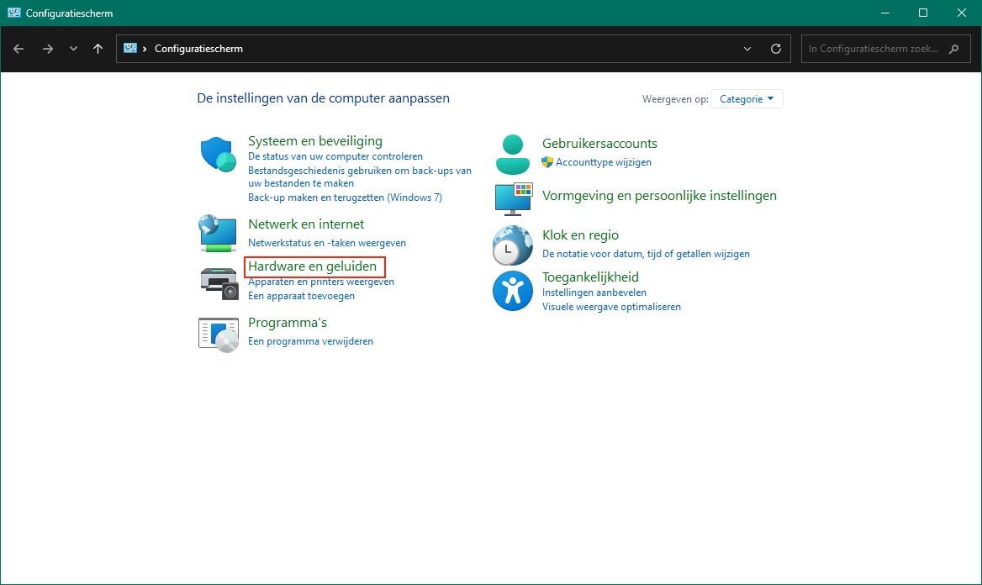The width and height of the screenshot is (982, 585).
Task: Click the Vormgeving monitor icon
Action: point(512,198)
